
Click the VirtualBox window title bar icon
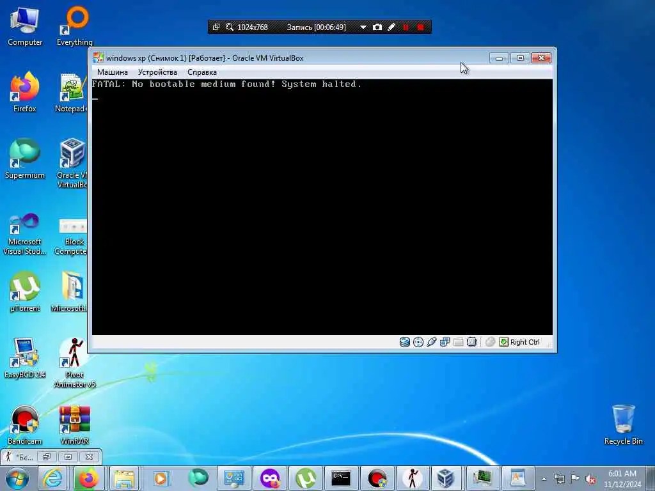pos(98,58)
